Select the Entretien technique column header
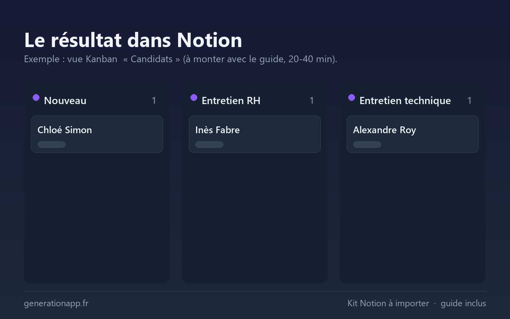Image resolution: width=510 pixels, height=319 pixels. click(x=405, y=100)
